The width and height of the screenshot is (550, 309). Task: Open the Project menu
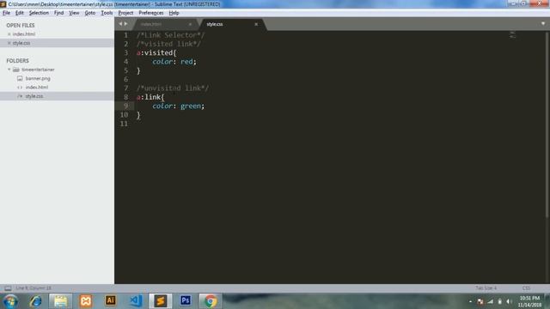(x=125, y=13)
